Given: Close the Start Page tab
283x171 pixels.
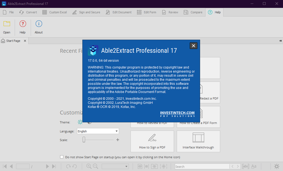Looking at the screenshot, I should [25, 41].
